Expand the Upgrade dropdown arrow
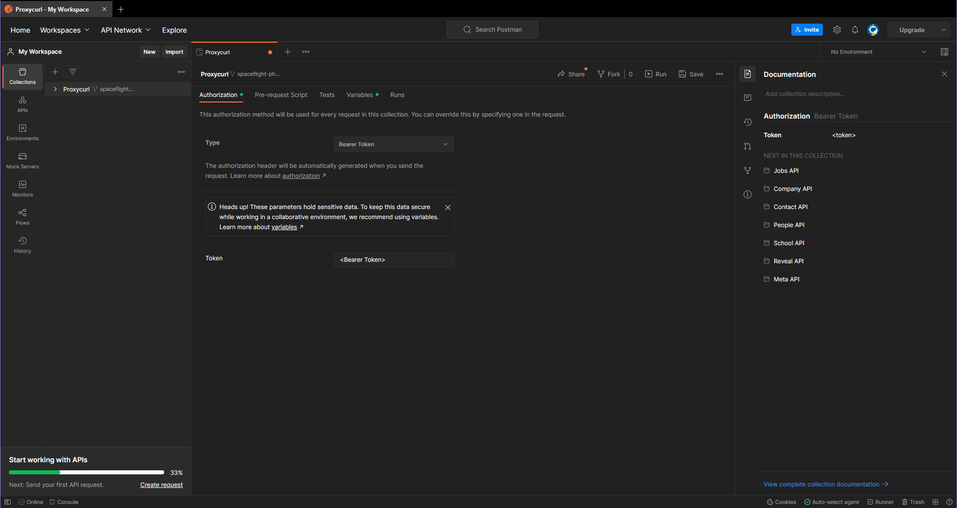Viewport: 957px width, 508px height. coord(944,30)
